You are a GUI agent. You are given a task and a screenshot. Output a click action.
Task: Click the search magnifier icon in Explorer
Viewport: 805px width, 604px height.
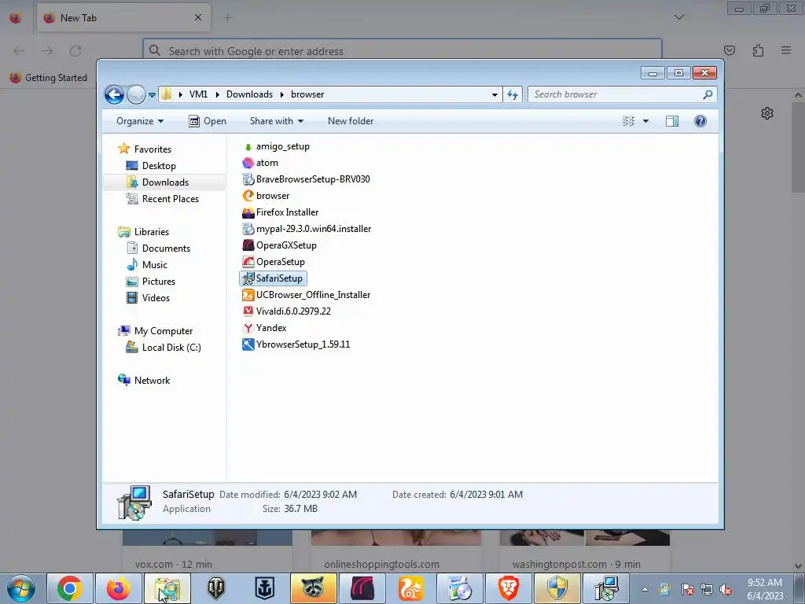708,94
